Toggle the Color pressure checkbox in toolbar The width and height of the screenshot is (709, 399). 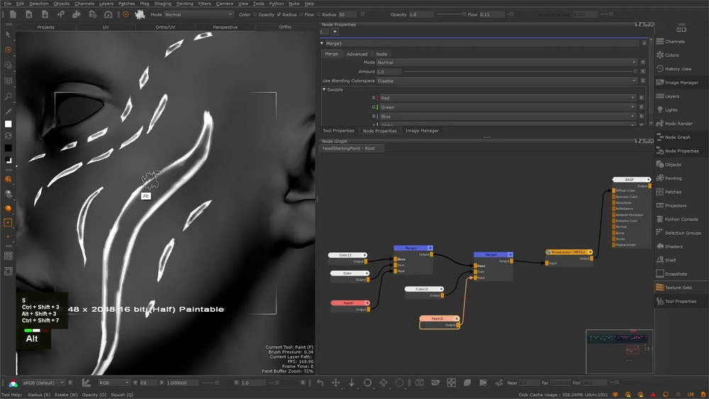[x=255, y=14]
